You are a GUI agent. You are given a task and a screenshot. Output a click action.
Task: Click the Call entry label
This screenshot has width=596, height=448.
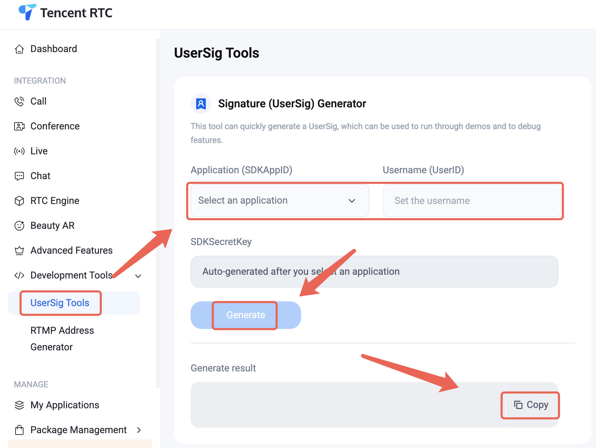(x=38, y=101)
